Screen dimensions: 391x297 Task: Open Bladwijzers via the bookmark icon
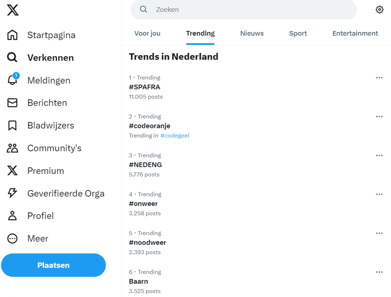click(x=13, y=125)
